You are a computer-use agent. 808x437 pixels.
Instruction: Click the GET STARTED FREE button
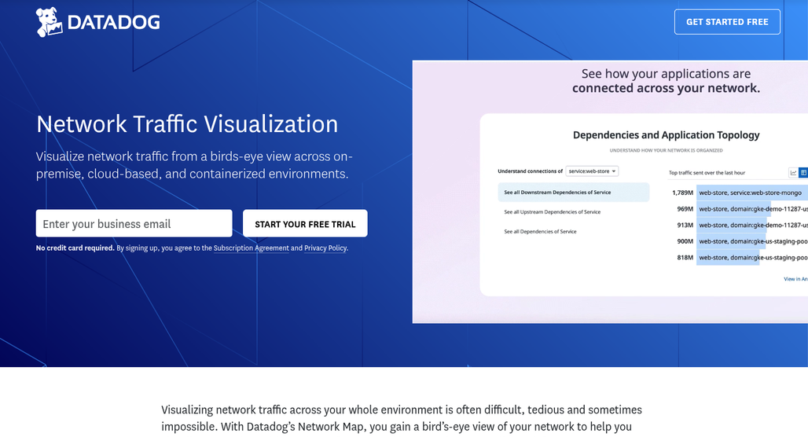[727, 22]
